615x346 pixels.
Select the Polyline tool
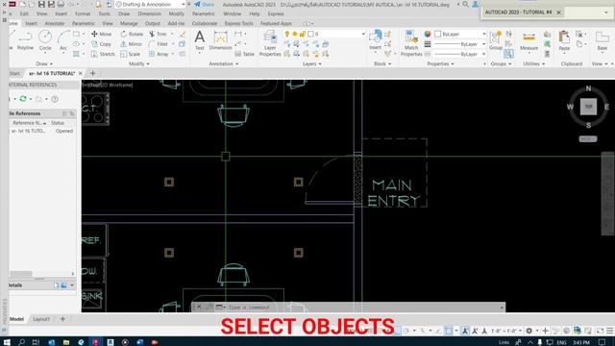[x=25, y=40]
